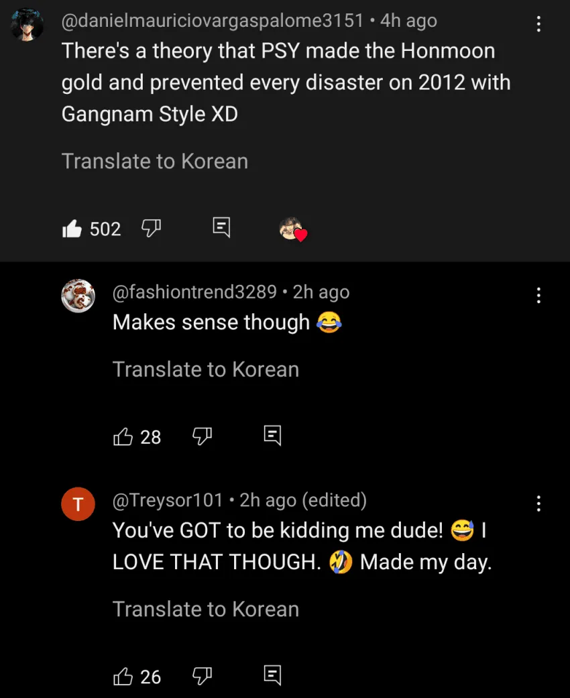The height and width of the screenshot is (698, 570).
Task: Open Treysor101's orange T avatar
Action: [x=78, y=504]
